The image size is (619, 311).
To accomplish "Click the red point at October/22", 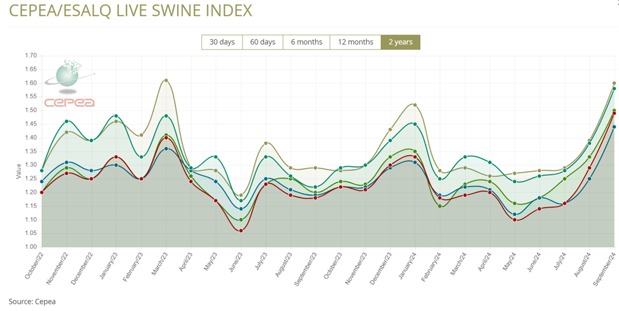I will (x=42, y=192).
